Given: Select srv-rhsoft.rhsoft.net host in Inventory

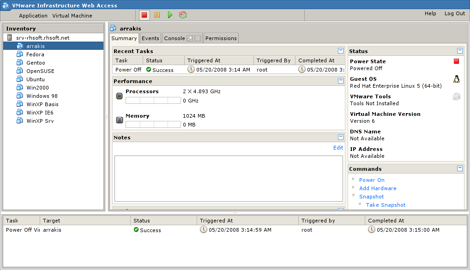Looking at the screenshot, I should (x=42, y=38).
